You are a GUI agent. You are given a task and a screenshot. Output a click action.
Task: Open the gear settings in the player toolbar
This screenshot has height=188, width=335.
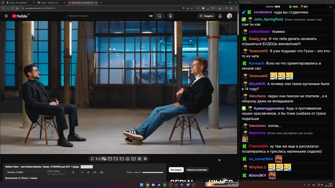click(145, 159)
